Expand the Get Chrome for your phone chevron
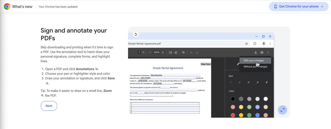The height and width of the screenshot is (129, 331). tap(322, 7)
